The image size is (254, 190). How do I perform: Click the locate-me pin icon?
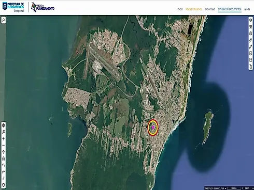click(3, 132)
